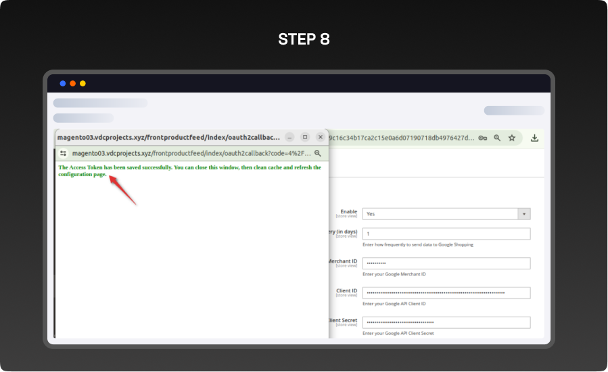Click the zoom magnifier icon in popup address bar
The height and width of the screenshot is (372, 608).
tap(318, 153)
